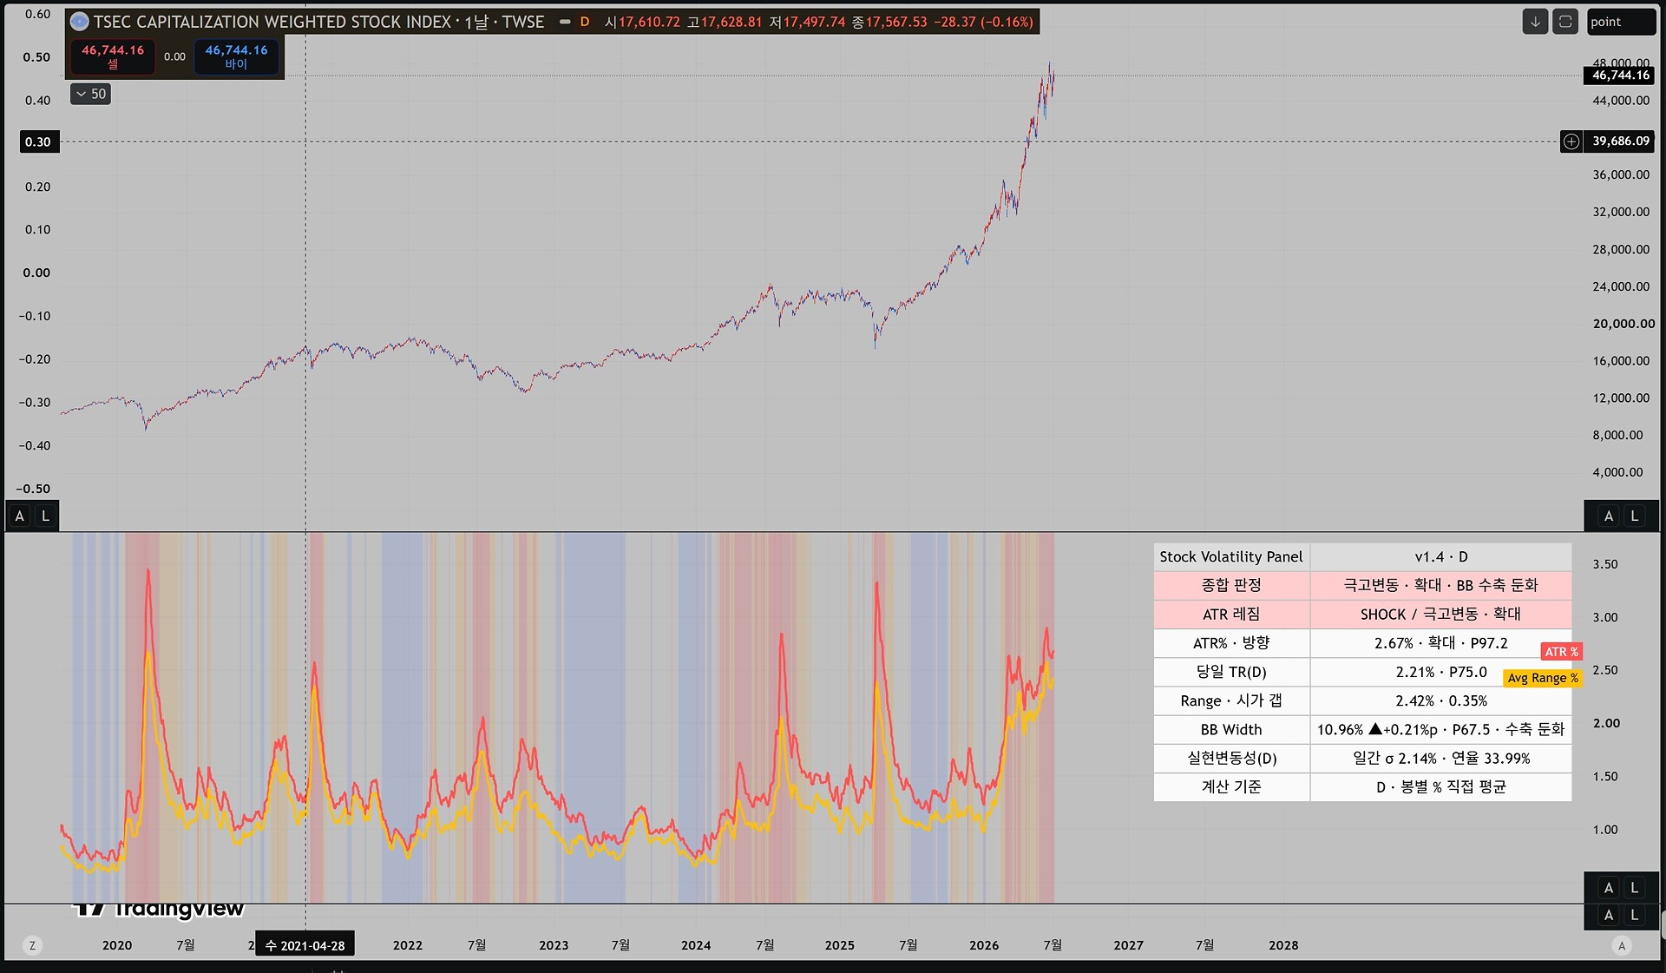1666x973 pixels.
Task: Click the ATR 레짐 row label
Action: click(1231, 615)
